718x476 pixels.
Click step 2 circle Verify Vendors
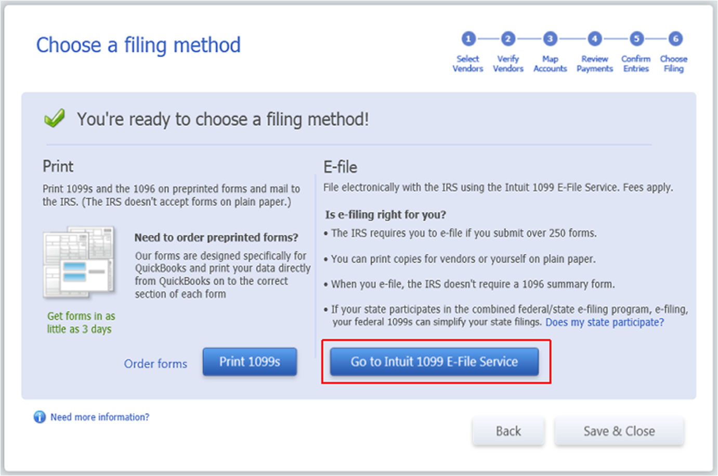(x=508, y=38)
